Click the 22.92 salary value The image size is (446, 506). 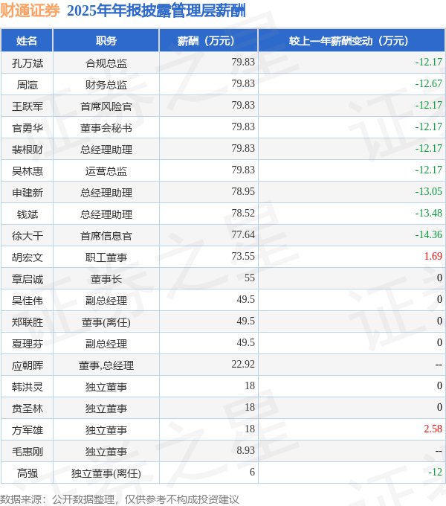pyautogui.click(x=243, y=365)
